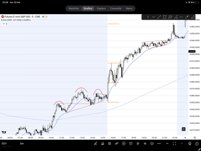Open the three-dots more options
This screenshot has width=201, height=151.
[x=159, y=144]
